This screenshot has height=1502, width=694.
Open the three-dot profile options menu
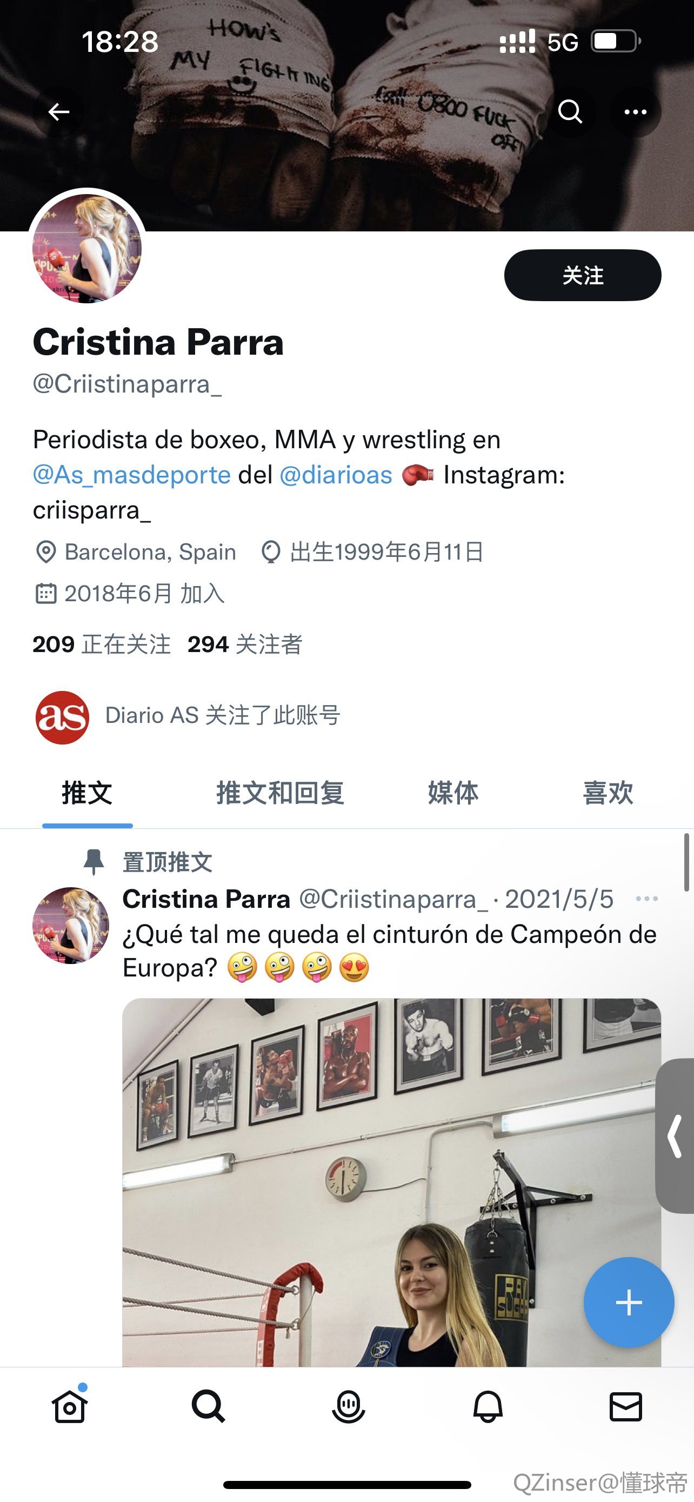pos(635,111)
